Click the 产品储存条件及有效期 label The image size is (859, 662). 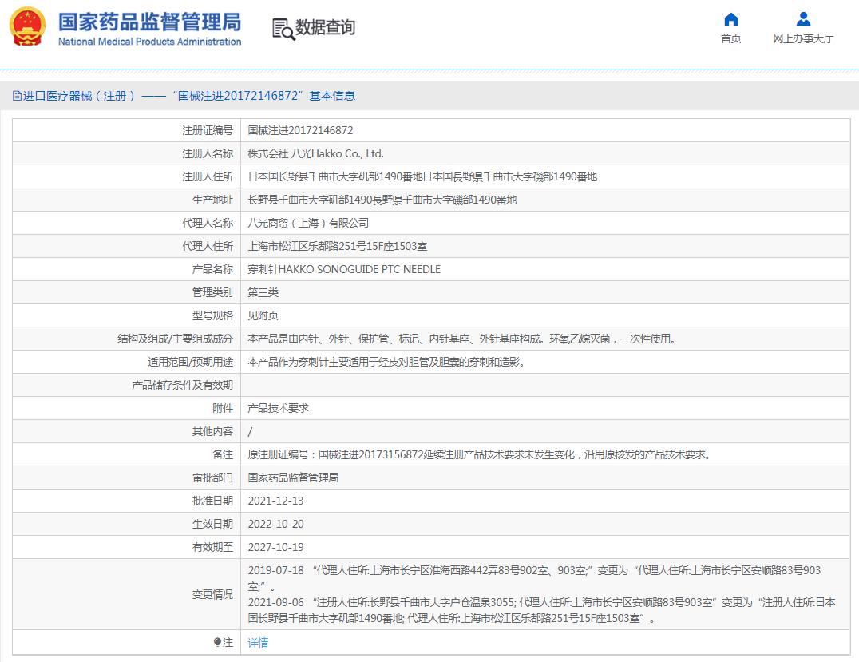coord(182,385)
